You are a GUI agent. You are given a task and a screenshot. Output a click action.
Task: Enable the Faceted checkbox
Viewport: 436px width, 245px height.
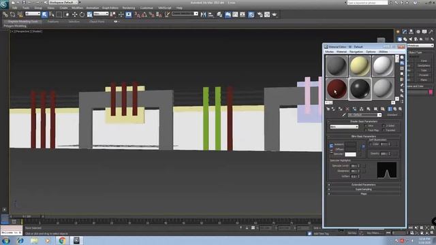[384, 130]
